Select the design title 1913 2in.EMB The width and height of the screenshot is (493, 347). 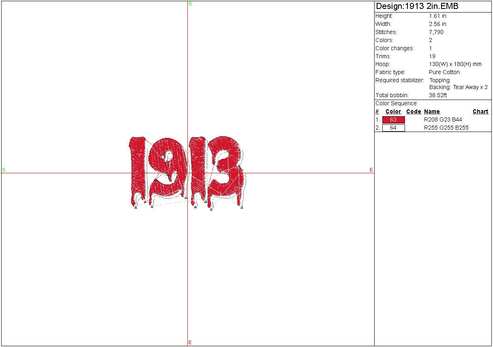[x=417, y=6]
